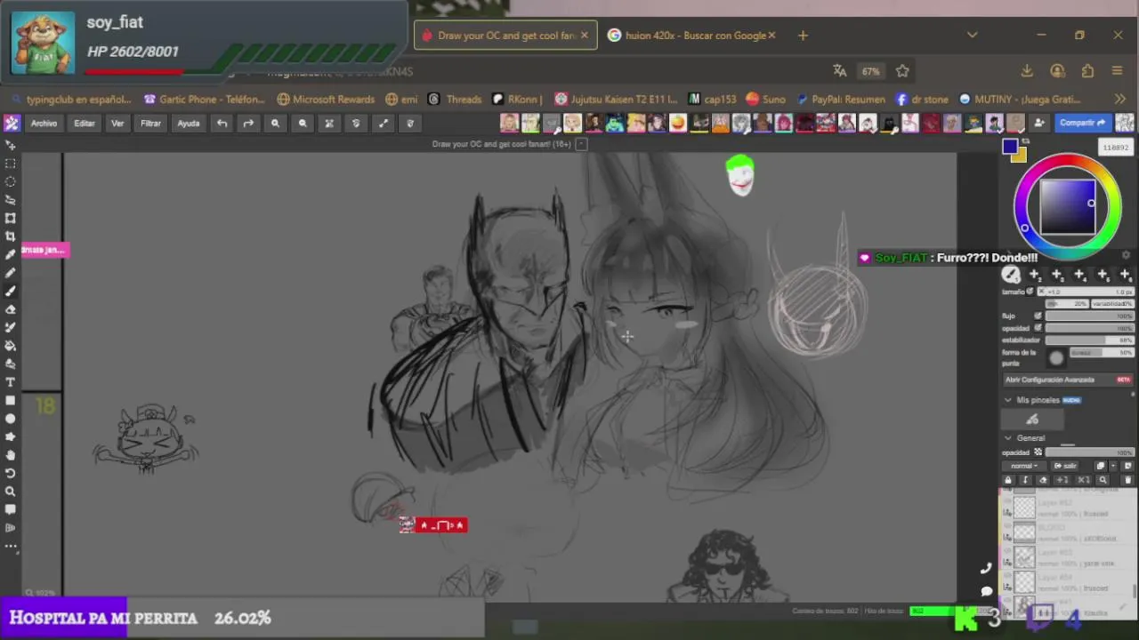
Task: Select the Elliptical selection tool
Action: coord(11,181)
